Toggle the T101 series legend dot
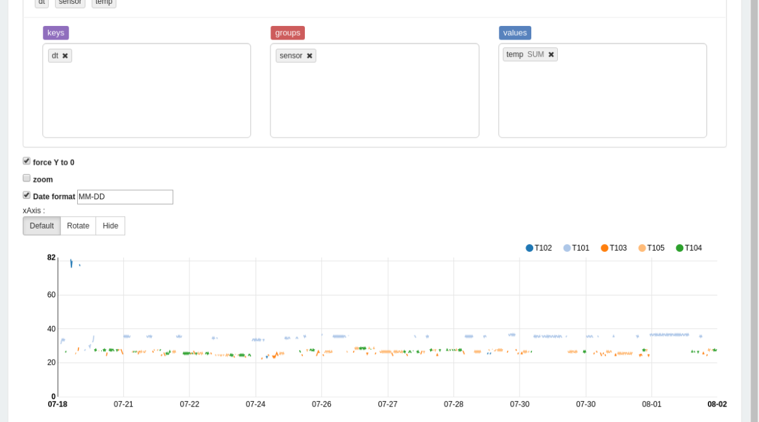 point(567,248)
